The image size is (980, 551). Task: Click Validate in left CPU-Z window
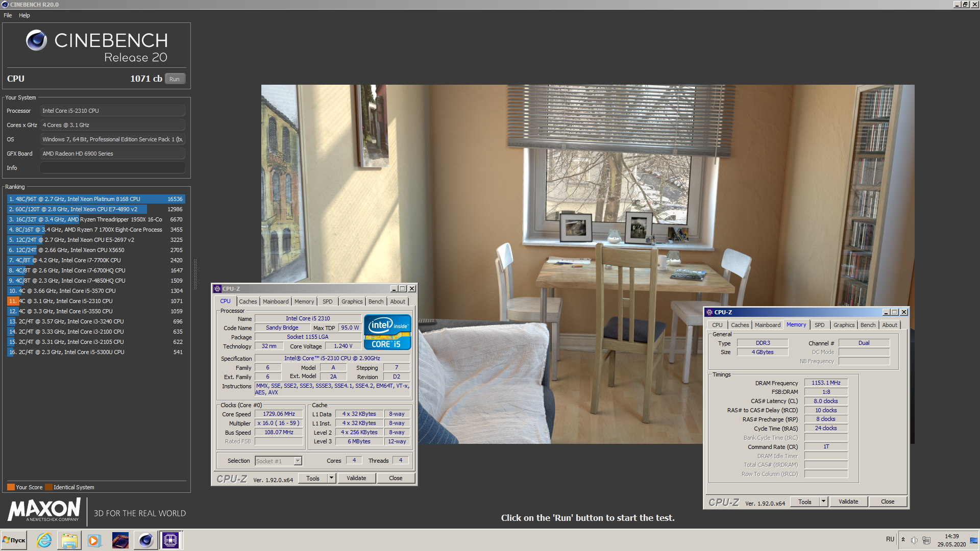356,478
